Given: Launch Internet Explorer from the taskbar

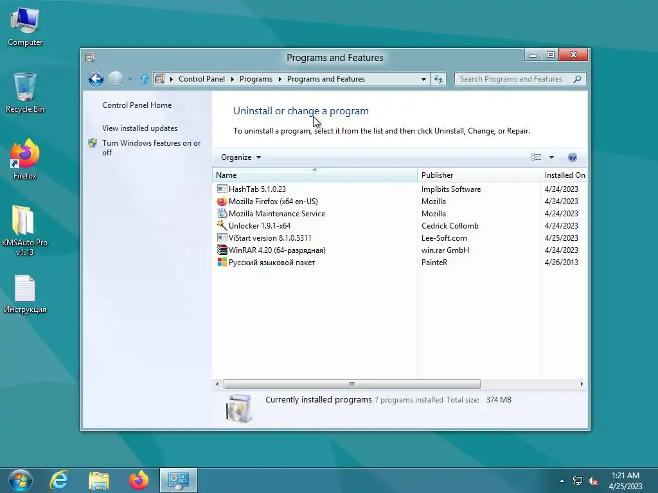Looking at the screenshot, I should 59,480.
